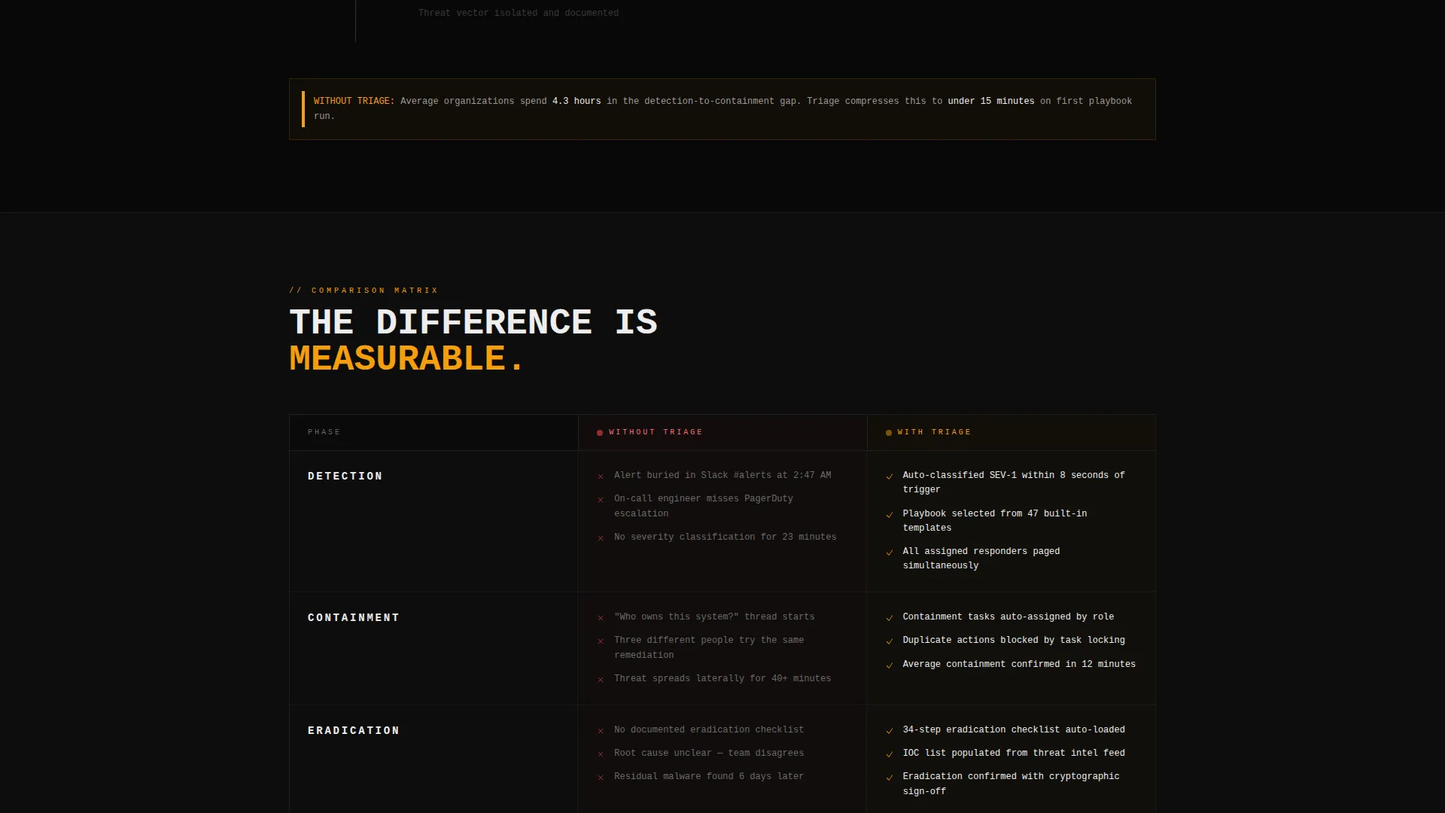Click the X icon beside No documented eradication checklist
This screenshot has height=813, width=1445.
tap(601, 731)
